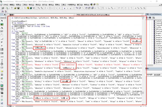Select the Timer clock tool in toolbox
Screen dimensions: 162x107
[2, 64]
